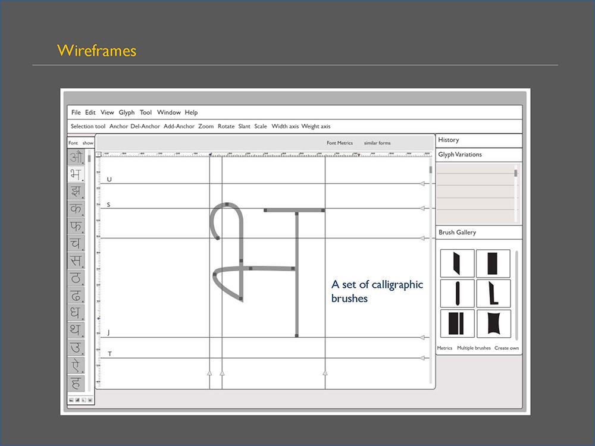Click the Width axis control
The width and height of the screenshot is (595, 446).
pos(285,126)
